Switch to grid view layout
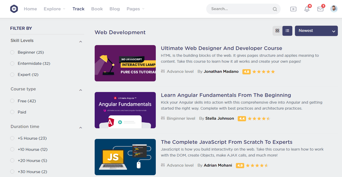 [277, 31]
